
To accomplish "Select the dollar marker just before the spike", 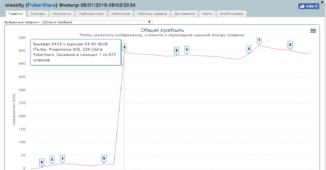I will (x=104, y=158).
